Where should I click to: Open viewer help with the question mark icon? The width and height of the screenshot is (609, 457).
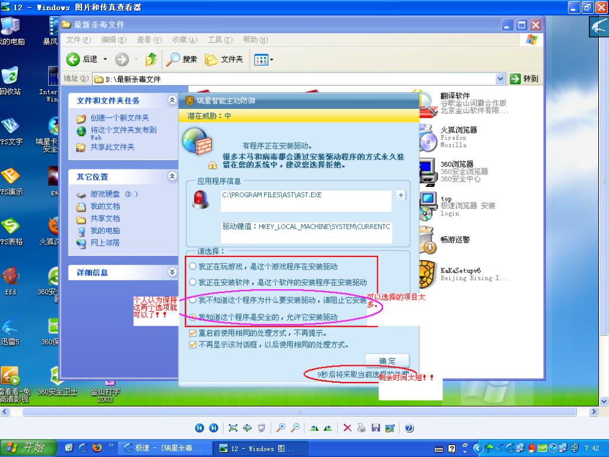(409, 428)
